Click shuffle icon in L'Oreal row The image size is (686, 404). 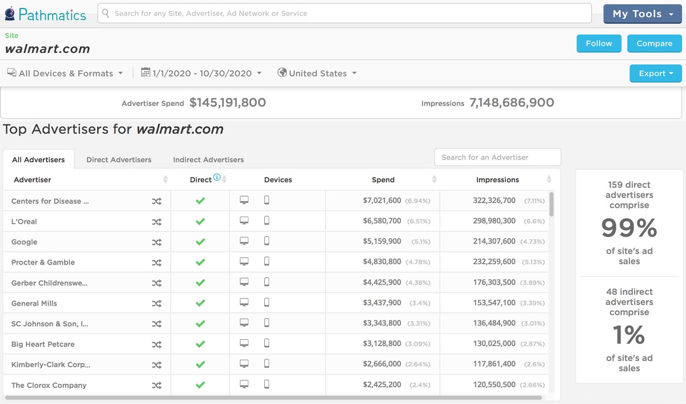(x=157, y=222)
